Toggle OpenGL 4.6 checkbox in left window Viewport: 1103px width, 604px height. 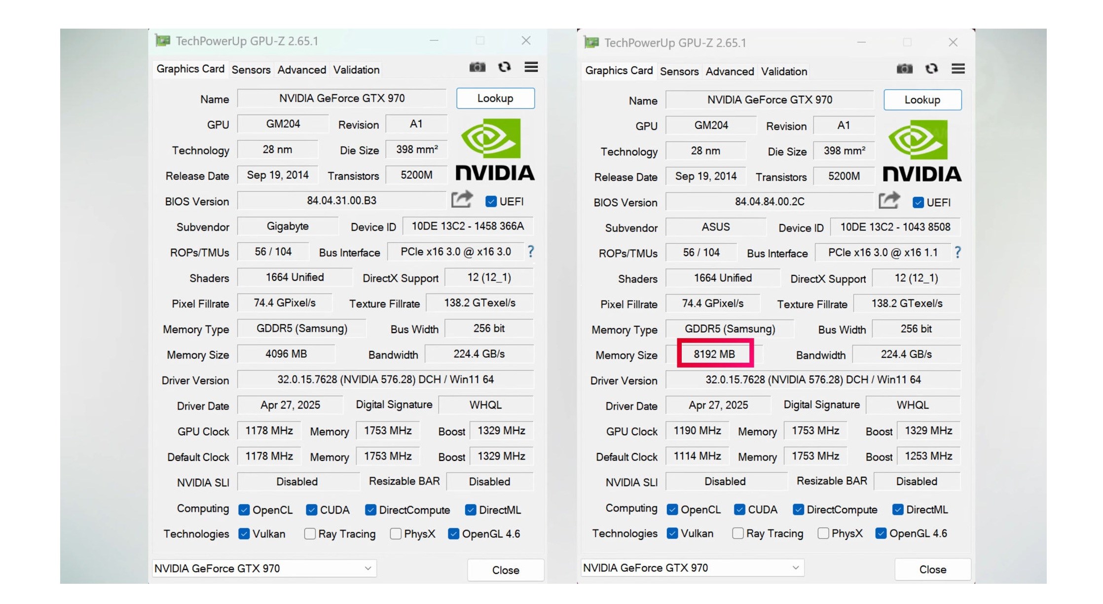coord(453,533)
